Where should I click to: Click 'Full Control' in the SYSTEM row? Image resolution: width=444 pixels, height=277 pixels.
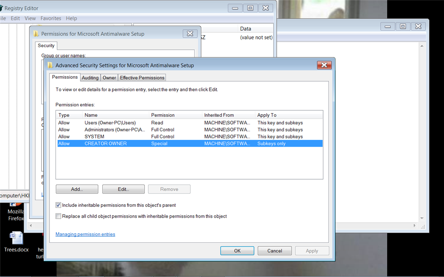click(163, 136)
